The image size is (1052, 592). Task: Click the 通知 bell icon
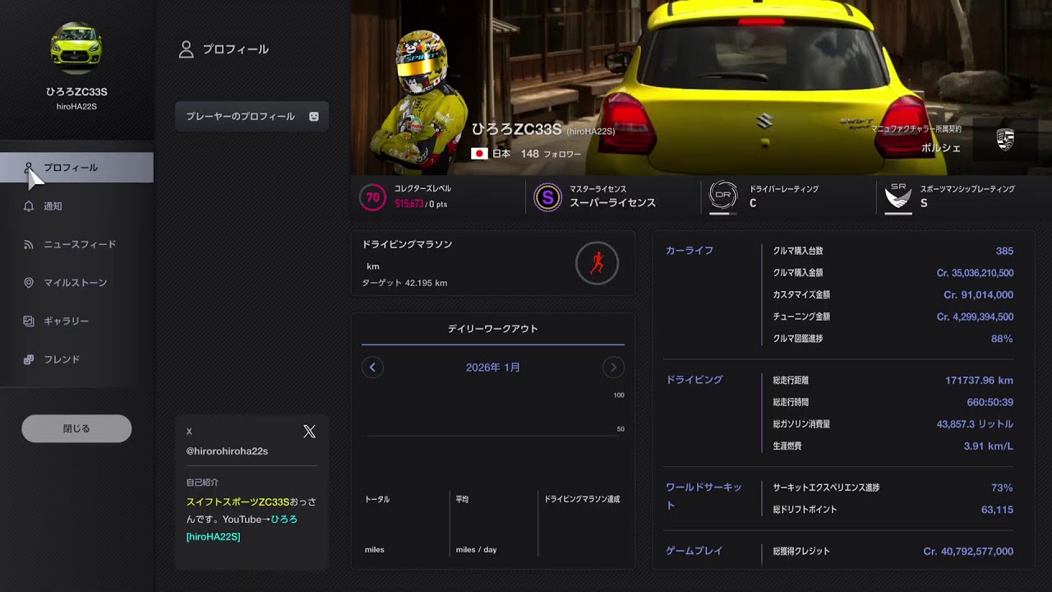[29, 206]
